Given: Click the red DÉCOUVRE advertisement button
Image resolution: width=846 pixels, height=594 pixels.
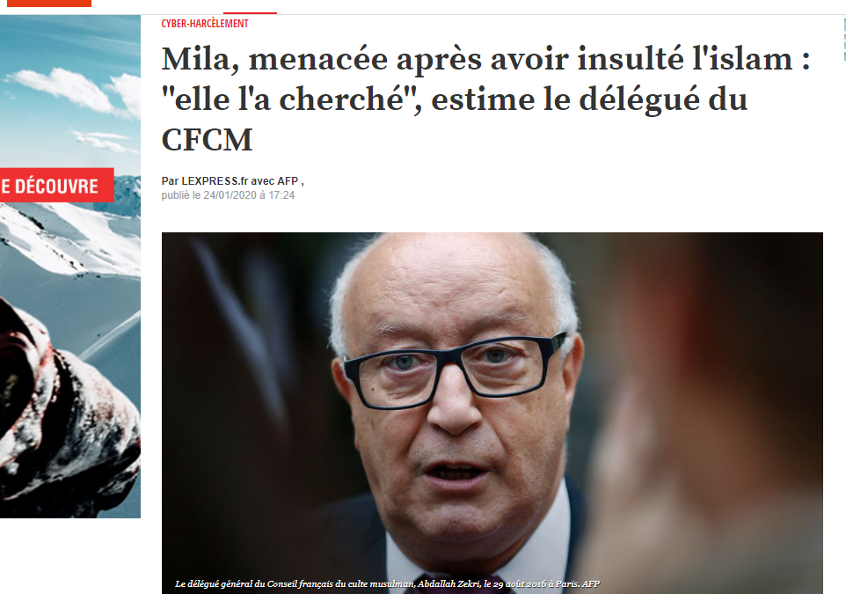Looking at the screenshot, I should pyautogui.click(x=56, y=185).
